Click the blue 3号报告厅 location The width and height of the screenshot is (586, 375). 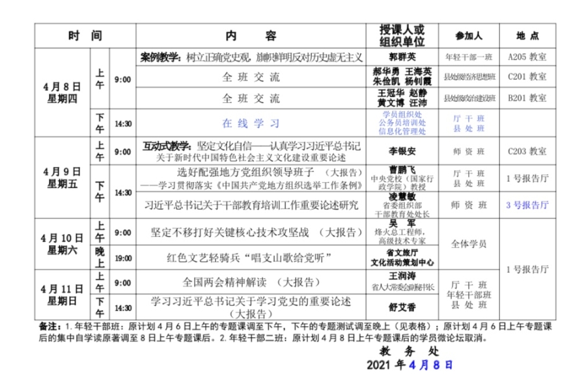click(527, 205)
